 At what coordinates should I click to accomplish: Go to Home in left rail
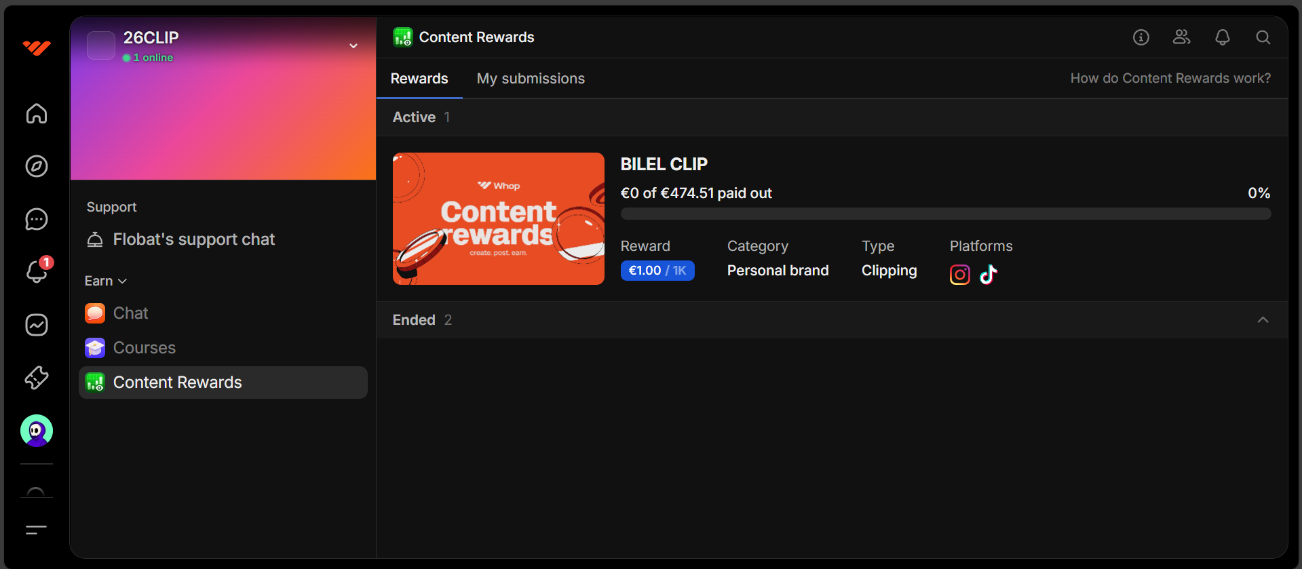[37, 113]
